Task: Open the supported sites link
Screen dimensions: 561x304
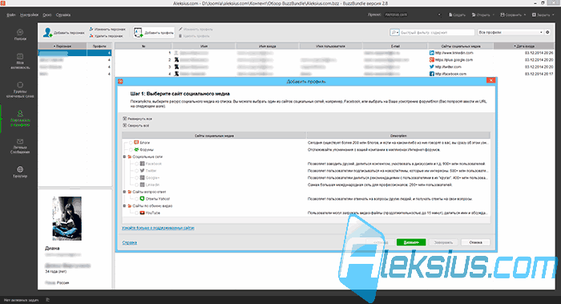Action: click(x=158, y=228)
